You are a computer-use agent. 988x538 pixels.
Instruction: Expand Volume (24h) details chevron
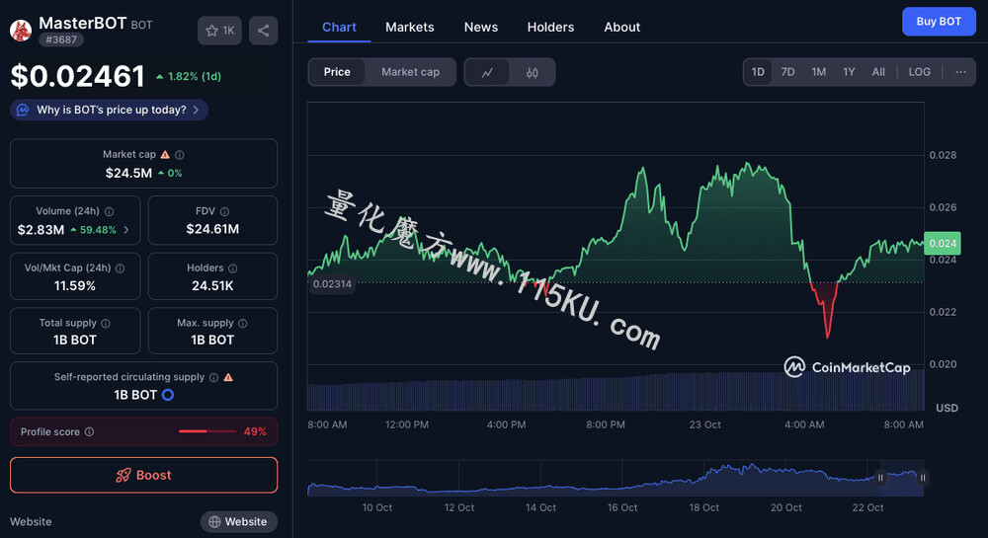point(126,230)
